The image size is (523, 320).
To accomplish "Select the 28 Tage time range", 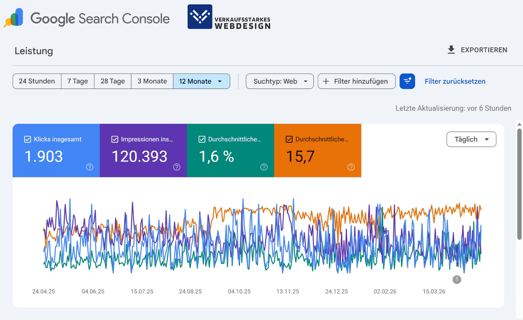I will point(112,81).
